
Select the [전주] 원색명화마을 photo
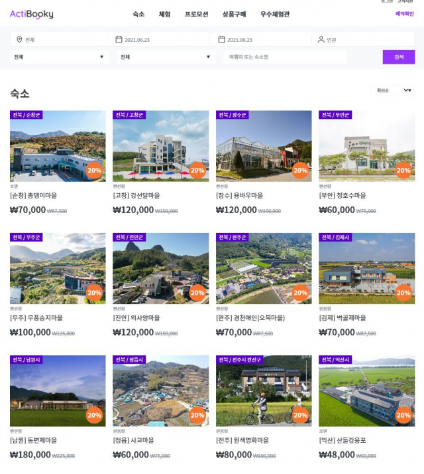pos(264,391)
